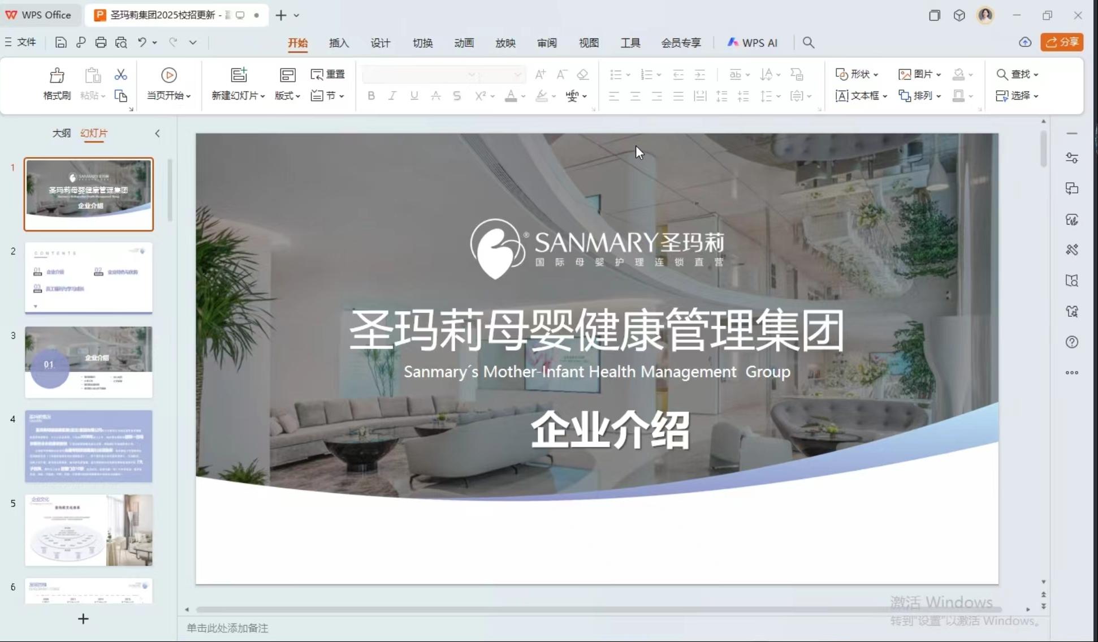Open the Animation (动画) ribbon tab

click(464, 43)
